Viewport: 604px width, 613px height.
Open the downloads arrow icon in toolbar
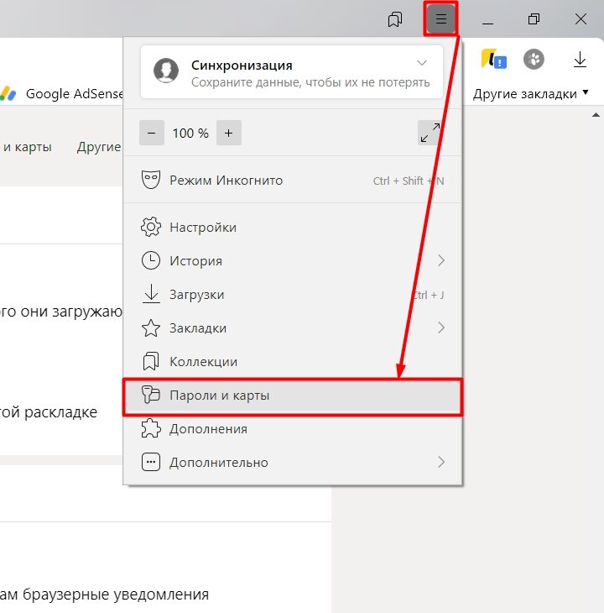point(580,60)
